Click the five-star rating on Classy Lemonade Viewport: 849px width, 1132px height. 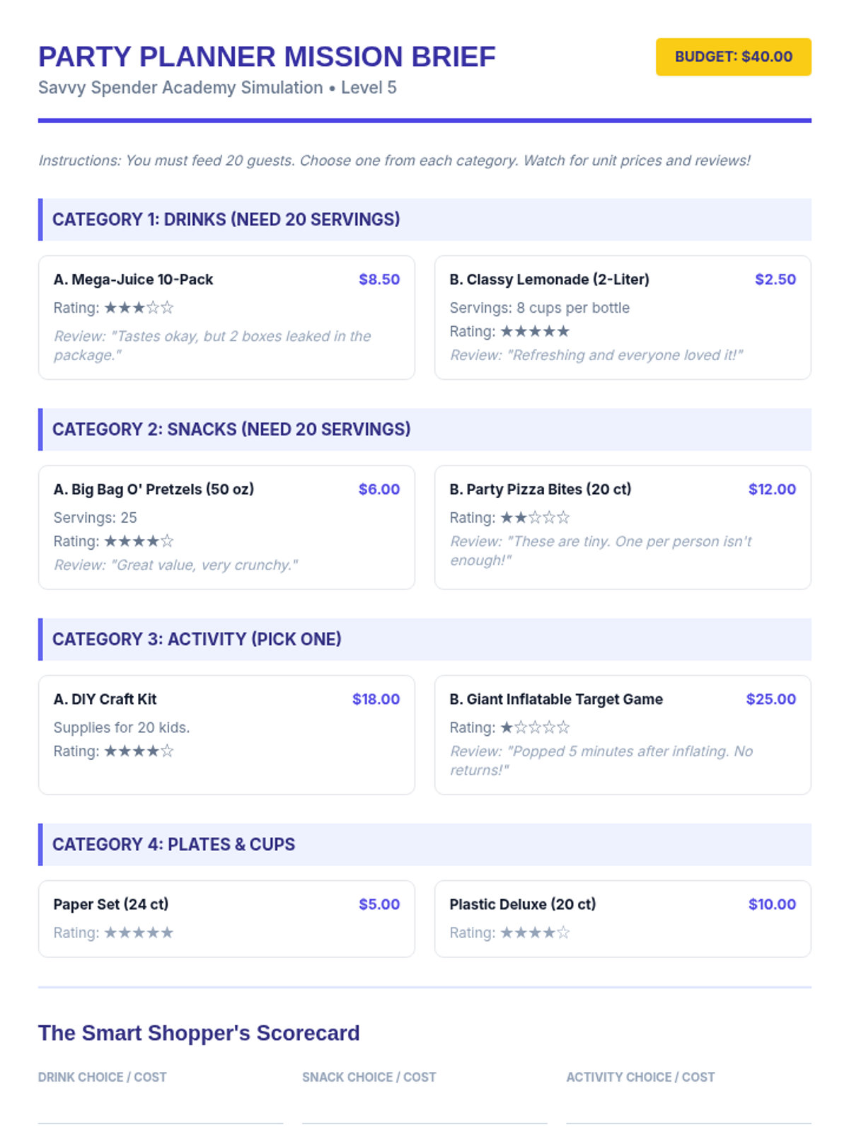pos(535,331)
